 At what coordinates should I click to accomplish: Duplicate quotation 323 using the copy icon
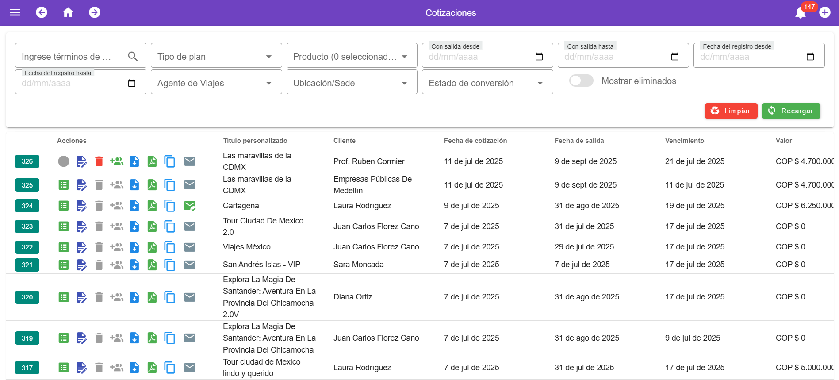(x=169, y=226)
